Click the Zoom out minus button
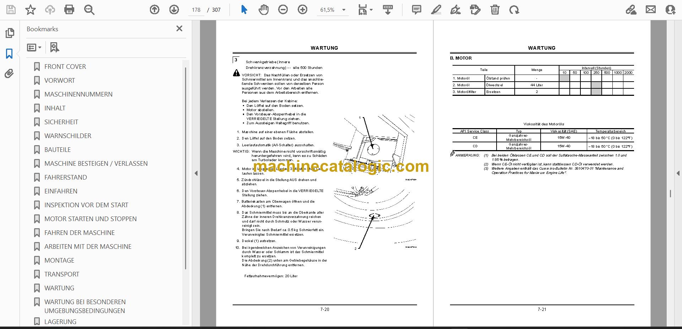 tap(283, 10)
